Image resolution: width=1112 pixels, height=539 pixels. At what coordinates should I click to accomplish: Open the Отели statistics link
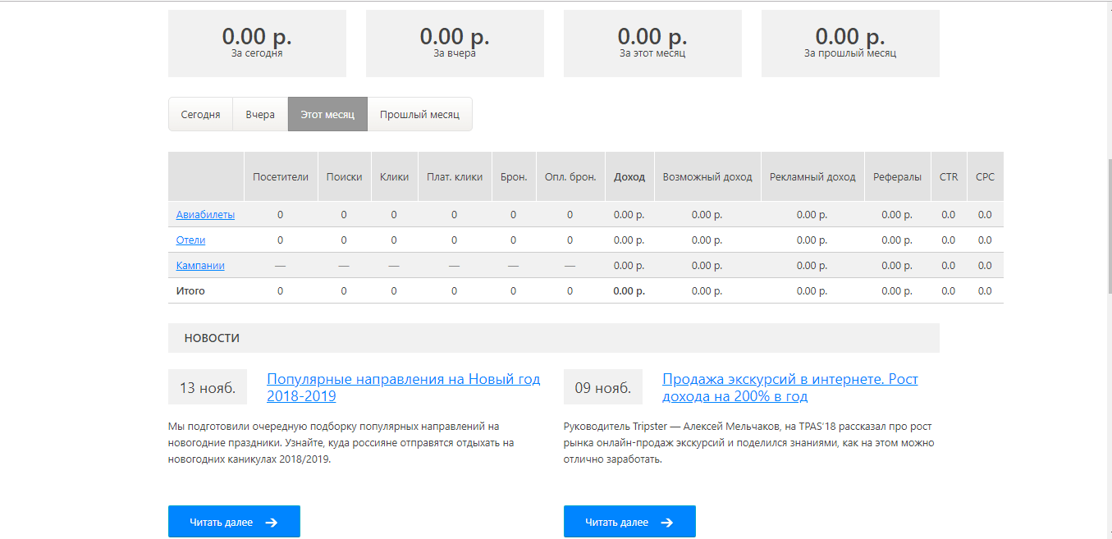point(190,240)
